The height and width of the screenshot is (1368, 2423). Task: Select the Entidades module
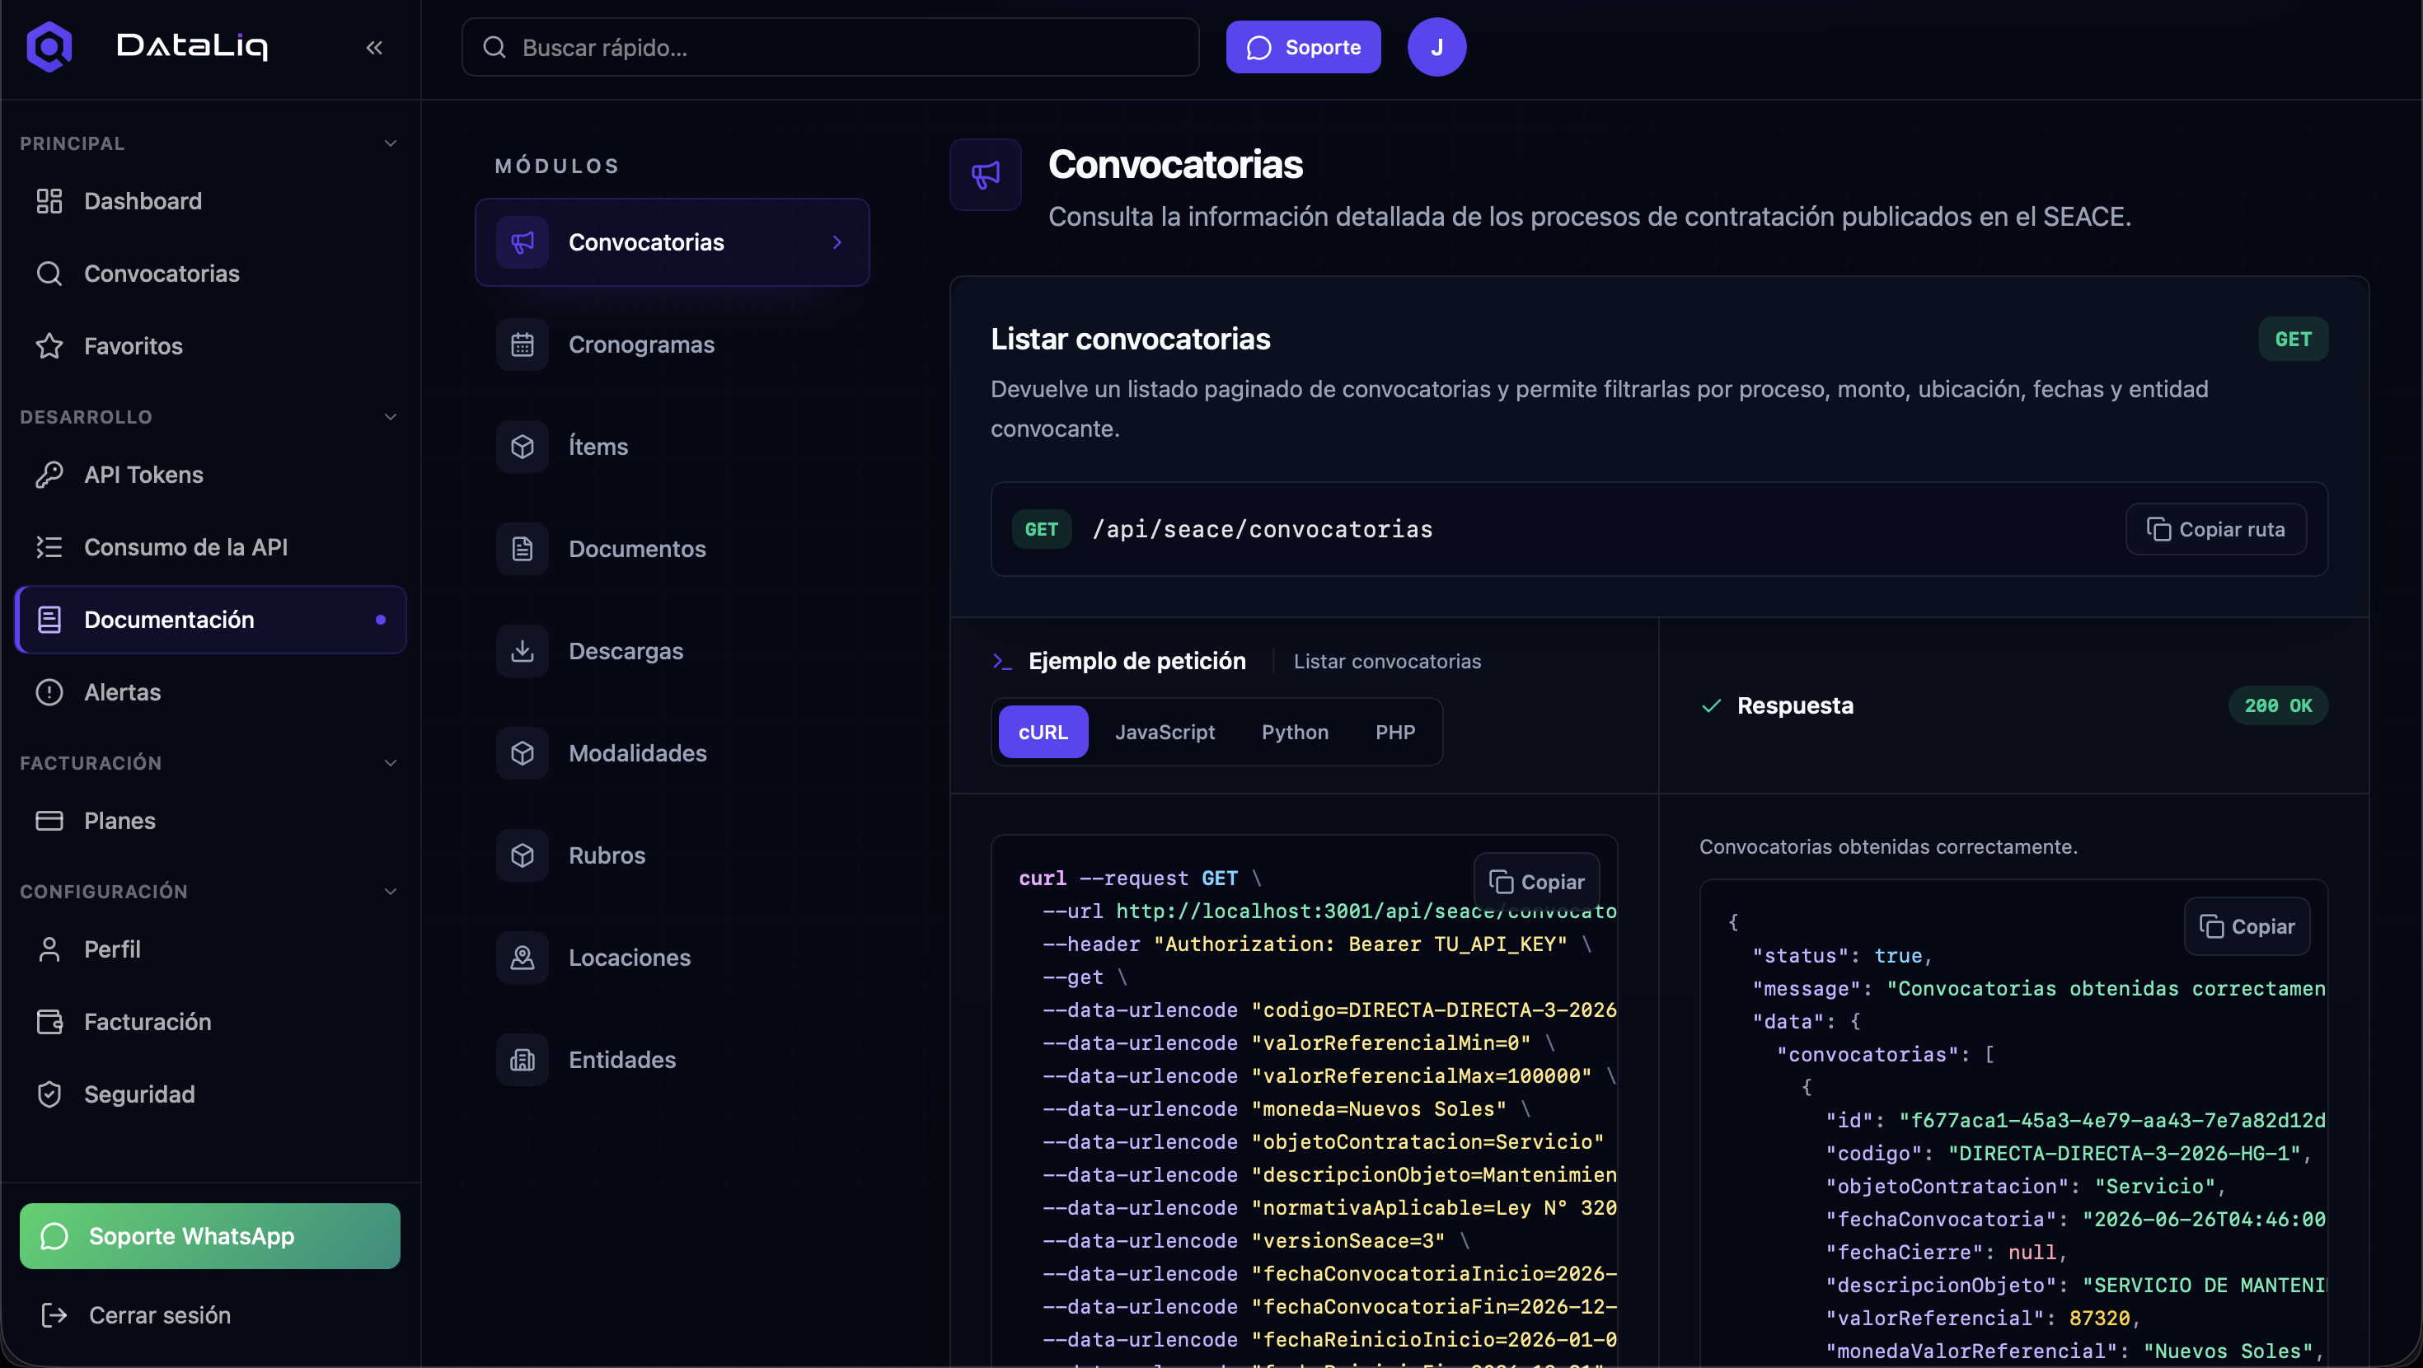coord(672,1060)
